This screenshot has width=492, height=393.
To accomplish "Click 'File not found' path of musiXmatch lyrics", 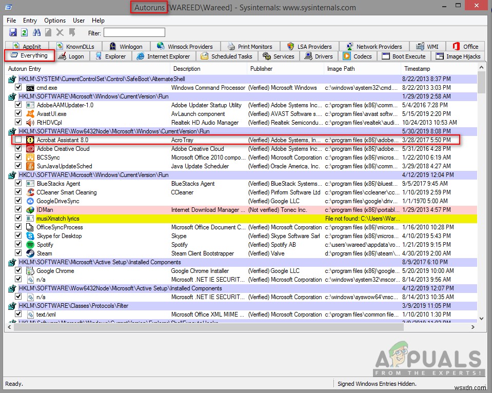I will tap(362, 219).
